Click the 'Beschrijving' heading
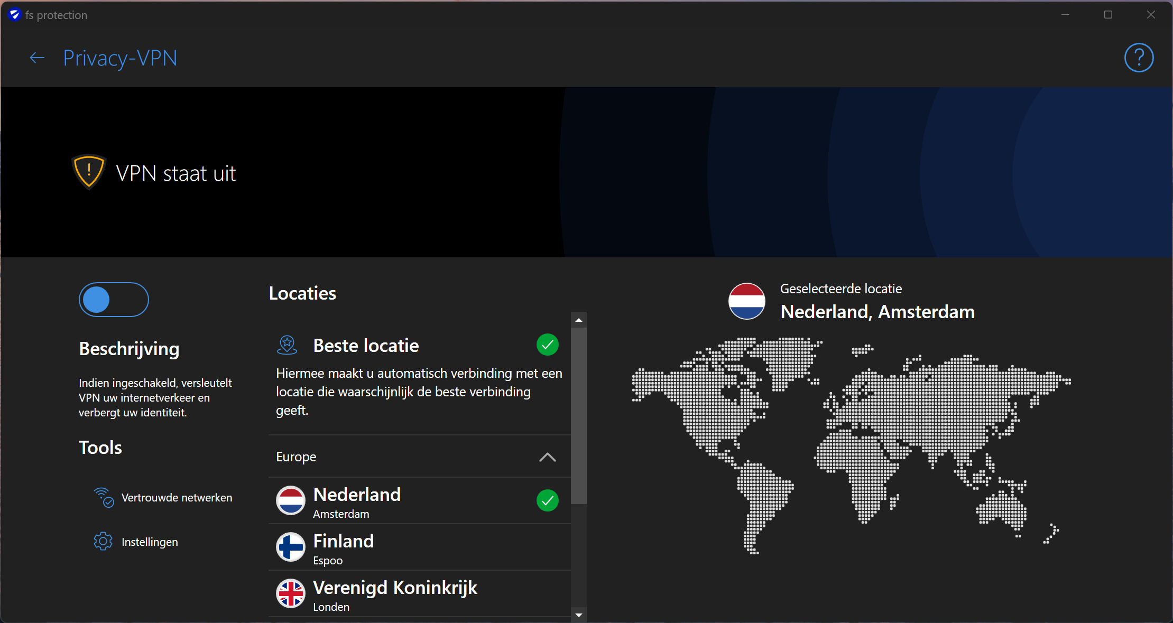Viewport: 1173px width, 623px height. click(x=129, y=349)
